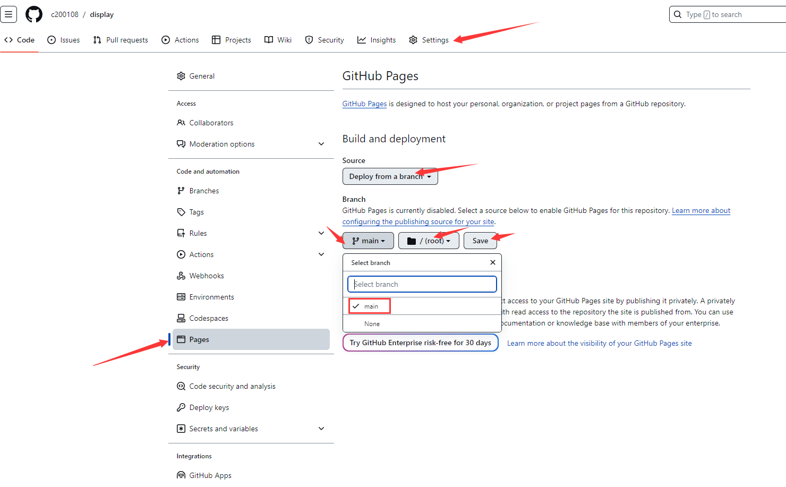786x487 pixels.
Task: Click the Settings gear icon tab
Action: click(413, 40)
